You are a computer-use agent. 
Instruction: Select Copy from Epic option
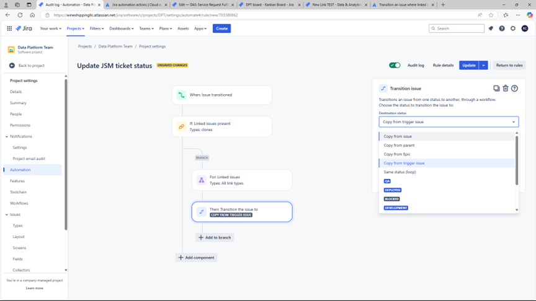(447, 154)
